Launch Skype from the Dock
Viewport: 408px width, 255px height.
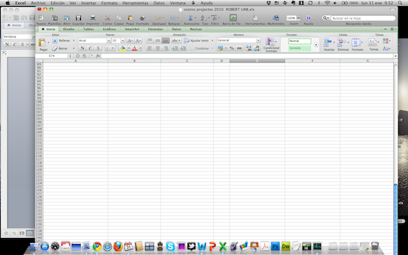pos(171,246)
